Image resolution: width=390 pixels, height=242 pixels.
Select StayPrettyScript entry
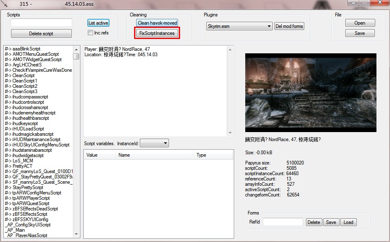[x=24, y=187]
